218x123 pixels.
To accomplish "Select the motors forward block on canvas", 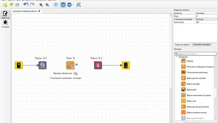I will point(43,65).
